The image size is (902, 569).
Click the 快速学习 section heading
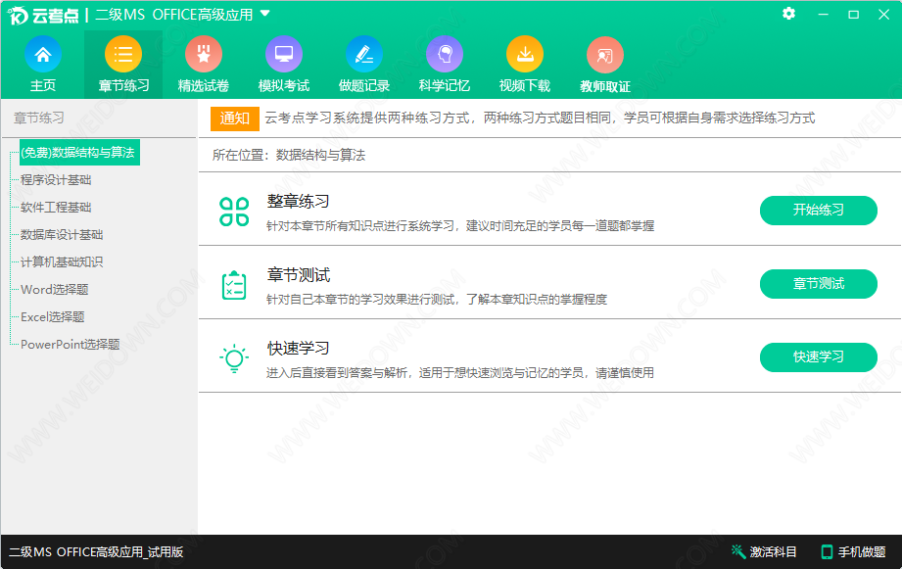pyautogui.click(x=298, y=349)
